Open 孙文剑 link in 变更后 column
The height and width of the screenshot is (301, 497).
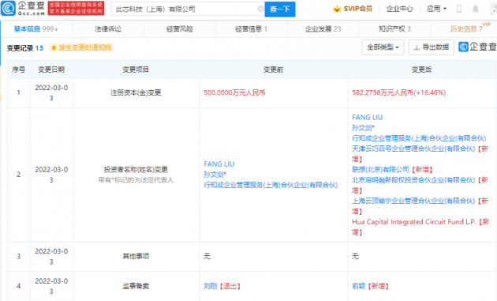[x=363, y=128]
